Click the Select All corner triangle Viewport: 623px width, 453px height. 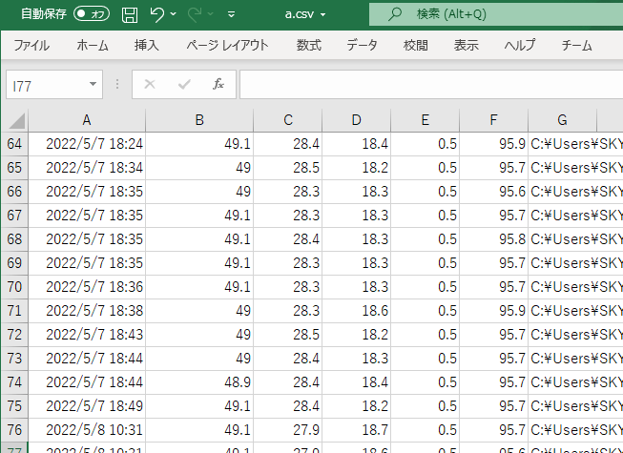[x=16, y=121]
